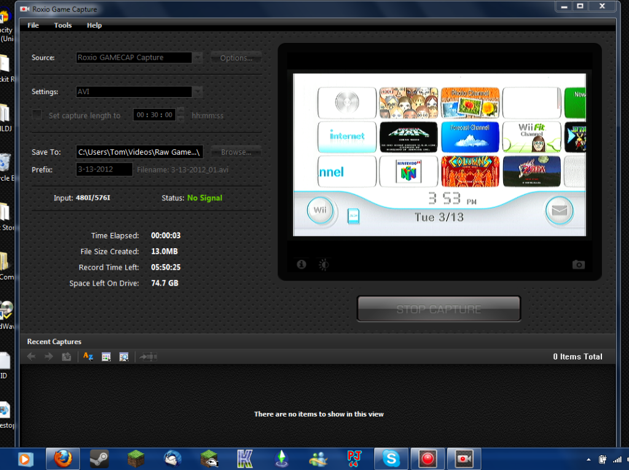Open Windows Media Player taskbar icon

pyautogui.click(x=25, y=459)
